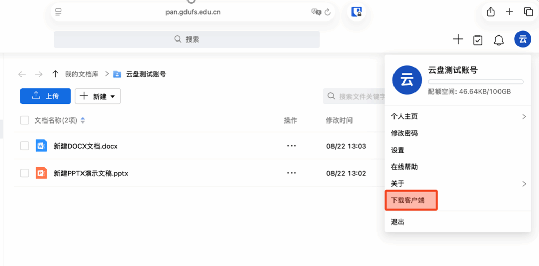Expand the 个人主页 submenu

tap(524, 117)
